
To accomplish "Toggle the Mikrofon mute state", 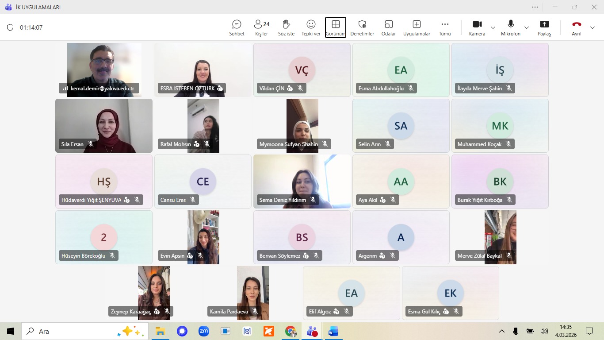I will [x=511, y=27].
